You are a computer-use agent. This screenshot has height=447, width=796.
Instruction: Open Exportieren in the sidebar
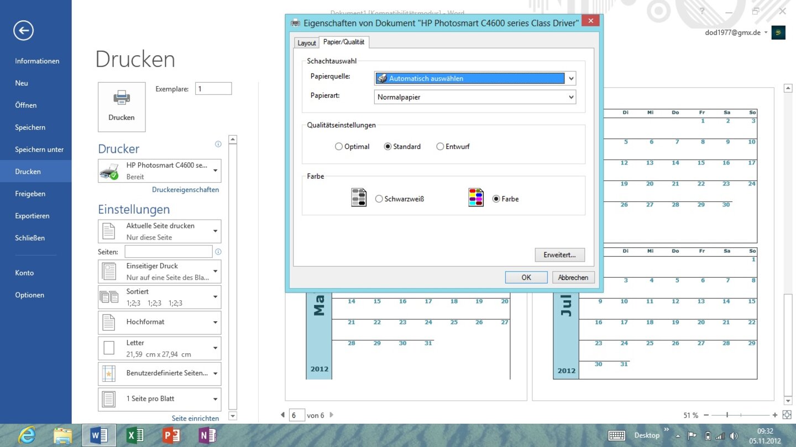(x=32, y=216)
